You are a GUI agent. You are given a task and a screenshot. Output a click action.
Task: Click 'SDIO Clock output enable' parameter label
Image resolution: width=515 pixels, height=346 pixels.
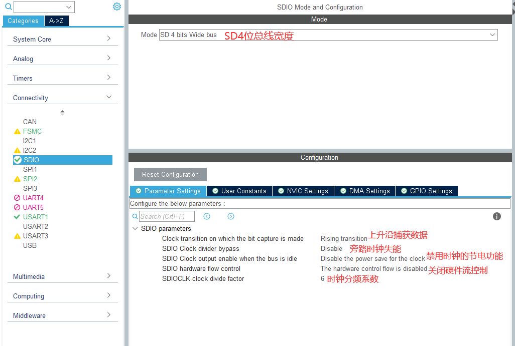(229, 258)
